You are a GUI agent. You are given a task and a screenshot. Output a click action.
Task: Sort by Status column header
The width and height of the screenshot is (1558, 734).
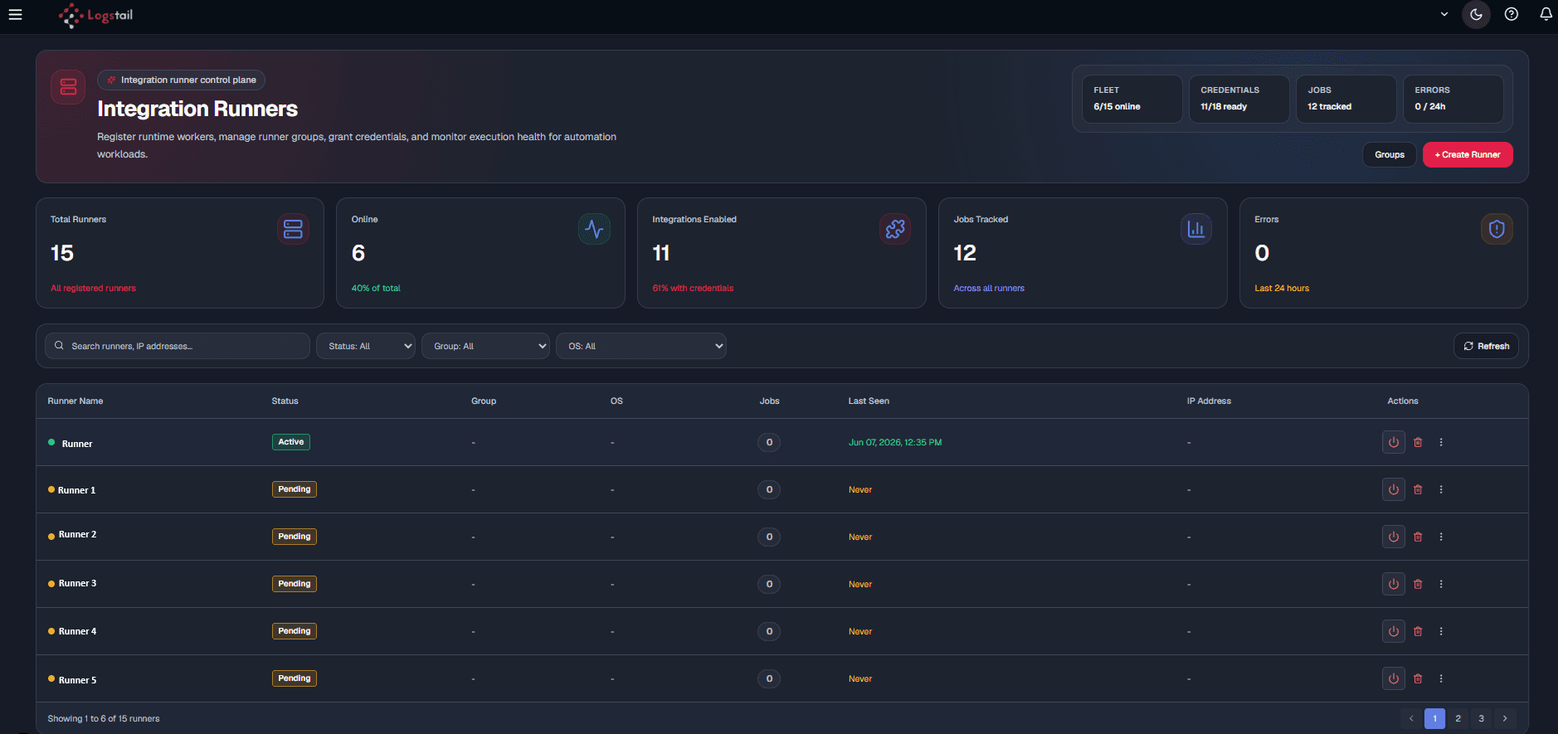click(285, 401)
